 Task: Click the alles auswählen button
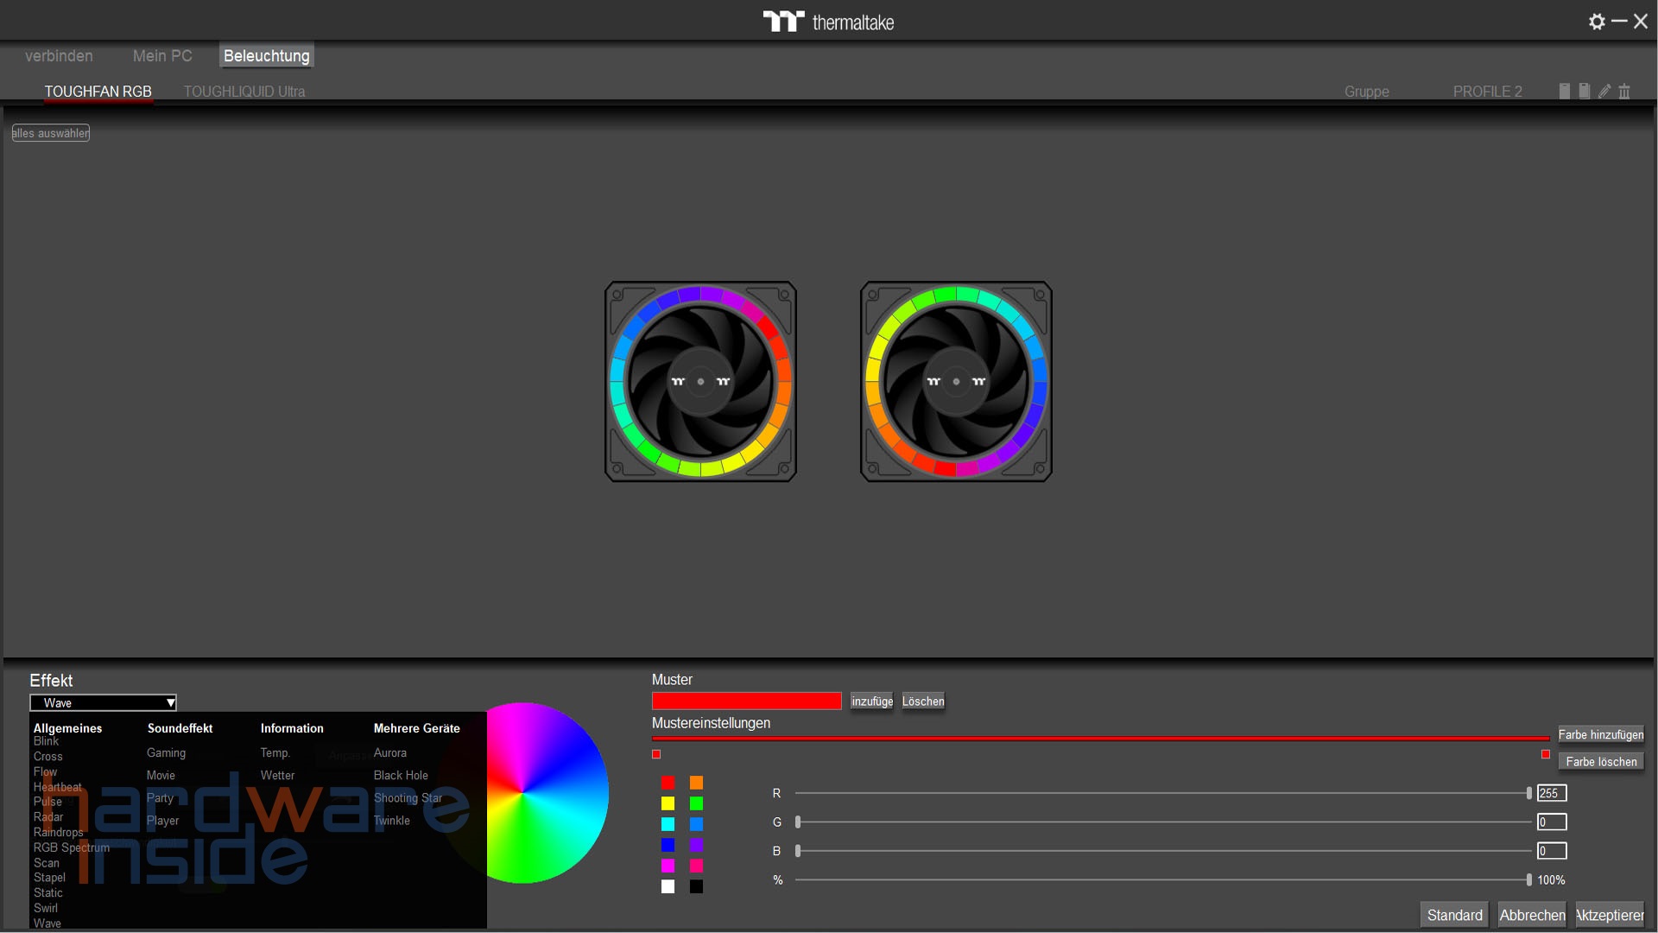click(x=49, y=132)
